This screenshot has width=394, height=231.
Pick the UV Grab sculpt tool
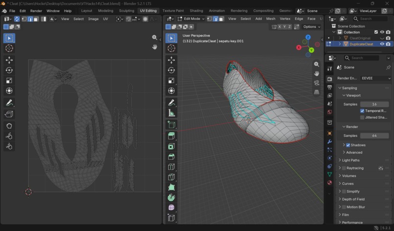coord(9,126)
